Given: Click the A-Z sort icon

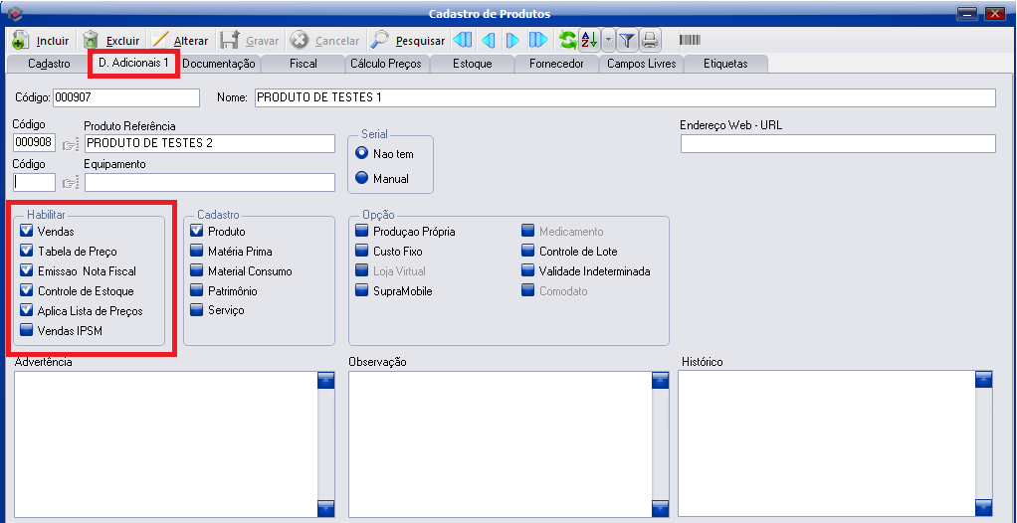Looking at the screenshot, I should [589, 41].
